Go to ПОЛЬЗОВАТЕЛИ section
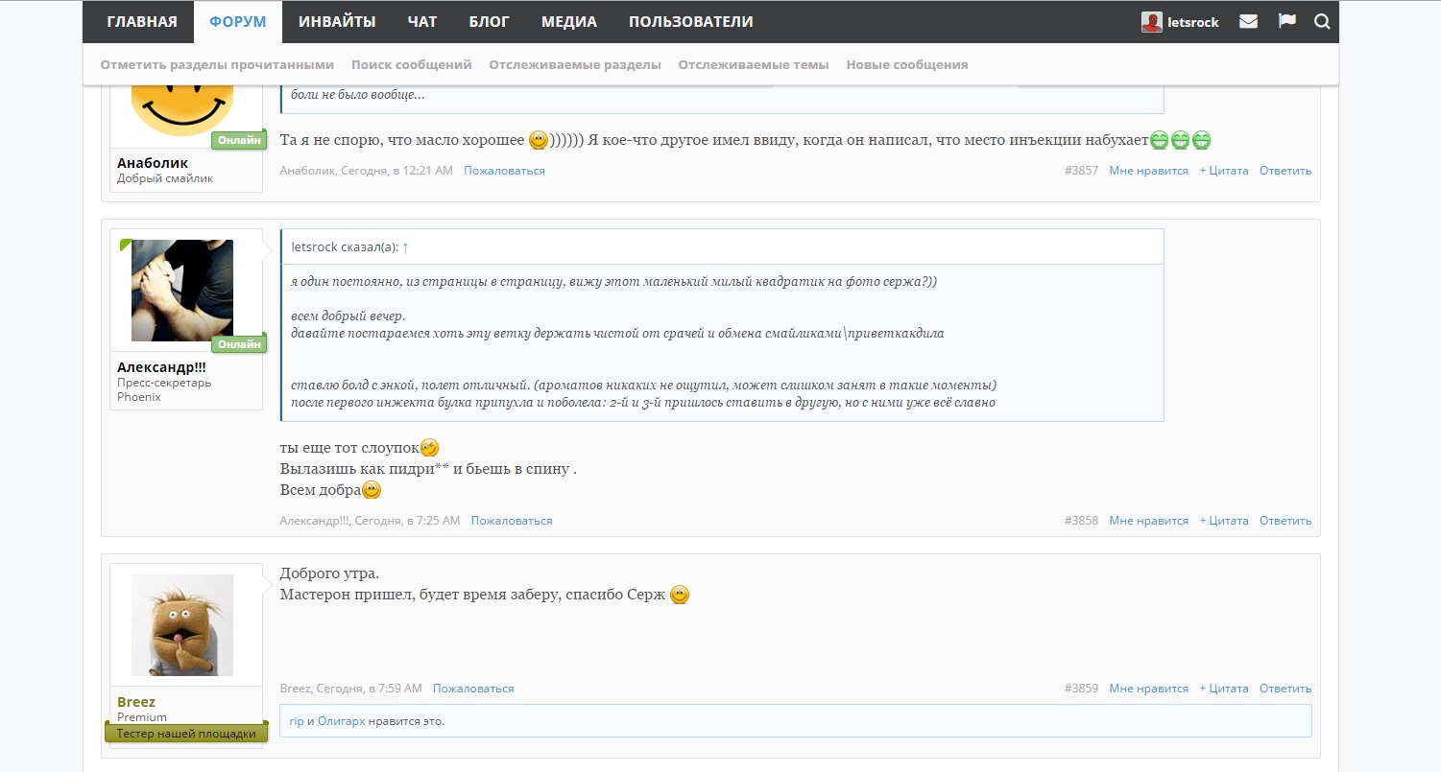Screen dimensions: 1441x772 [690, 22]
